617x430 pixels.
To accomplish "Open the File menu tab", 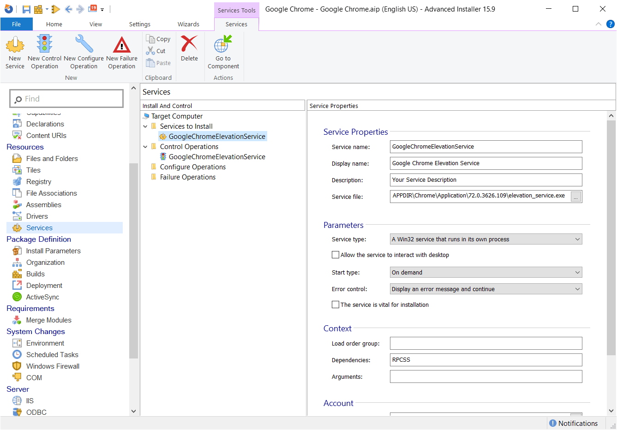I will [16, 24].
